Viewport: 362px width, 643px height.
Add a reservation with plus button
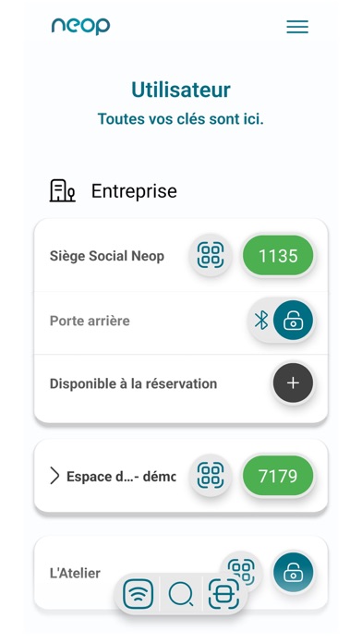[x=293, y=383]
